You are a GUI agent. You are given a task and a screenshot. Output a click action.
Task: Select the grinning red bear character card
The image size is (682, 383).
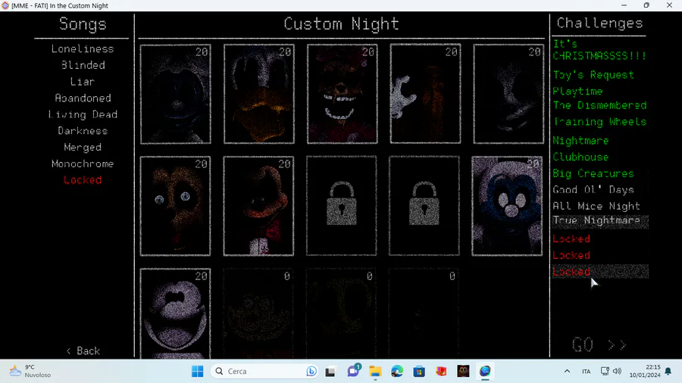click(343, 94)
